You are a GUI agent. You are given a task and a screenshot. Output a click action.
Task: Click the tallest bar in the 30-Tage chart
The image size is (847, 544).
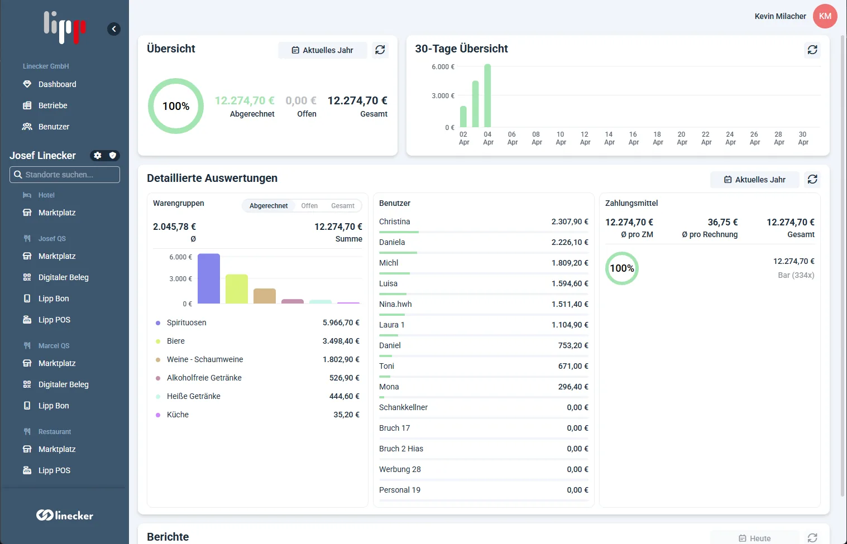tap(487, 95)
